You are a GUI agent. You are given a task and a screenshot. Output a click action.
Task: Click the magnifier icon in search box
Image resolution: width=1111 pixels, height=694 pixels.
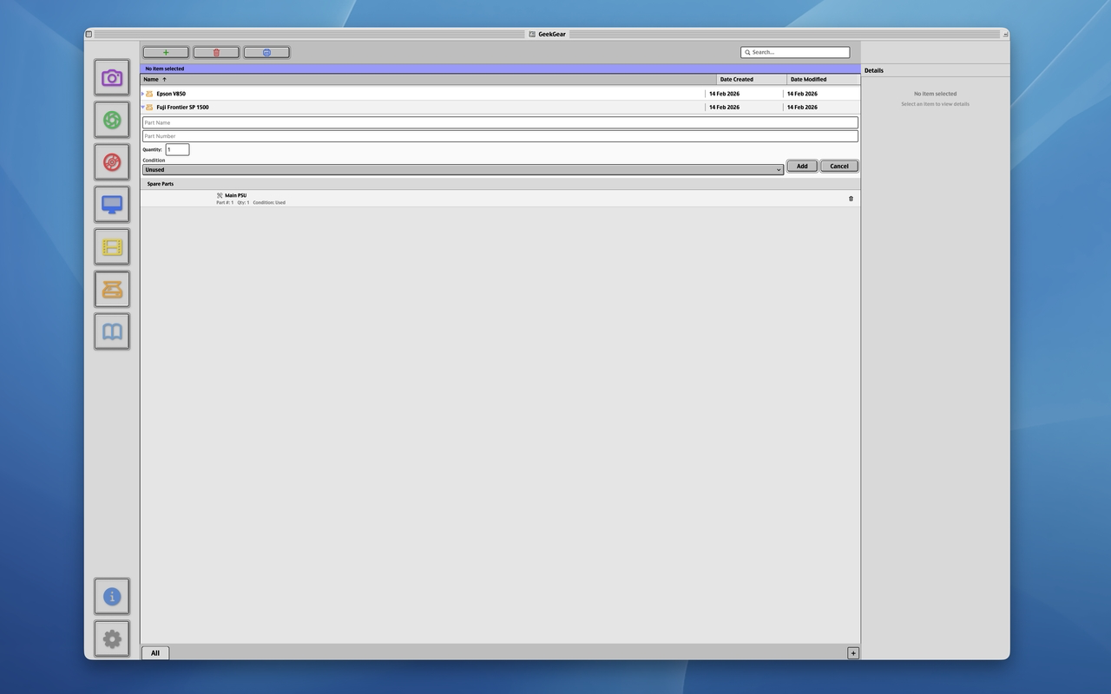[747, 52]
